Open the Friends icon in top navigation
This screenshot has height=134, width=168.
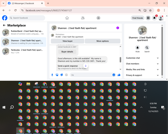click(83, 18)
